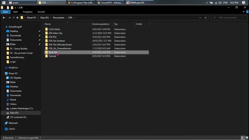
Task: Open the notification center icon
Action: tap(244, 3)
